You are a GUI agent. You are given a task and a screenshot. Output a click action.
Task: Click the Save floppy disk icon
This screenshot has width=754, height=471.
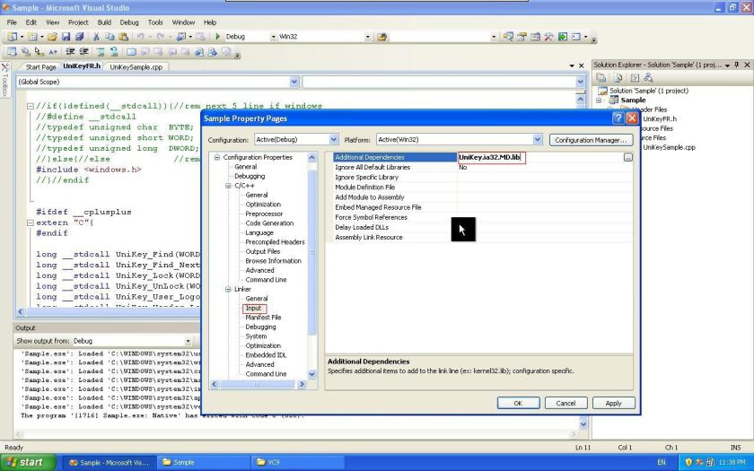66,37
